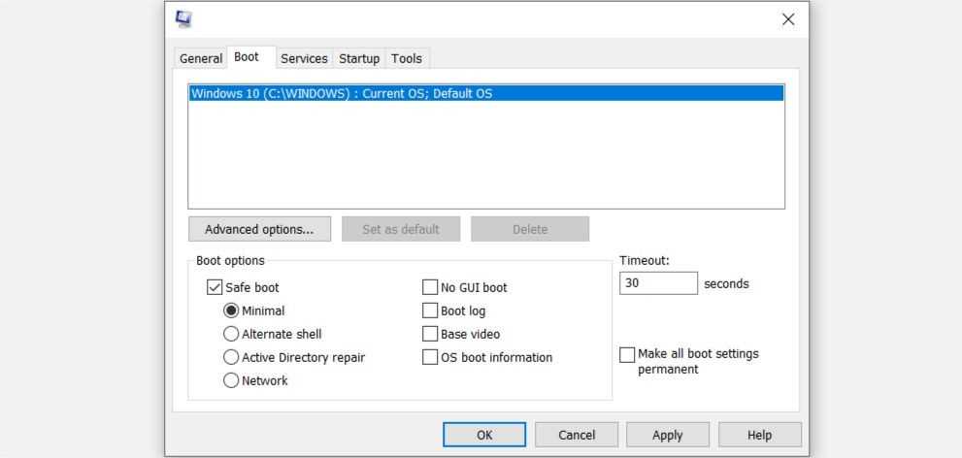Turn on Boot log checkbox
Viewport: 962px width, 458px height.
pos(430,311)
